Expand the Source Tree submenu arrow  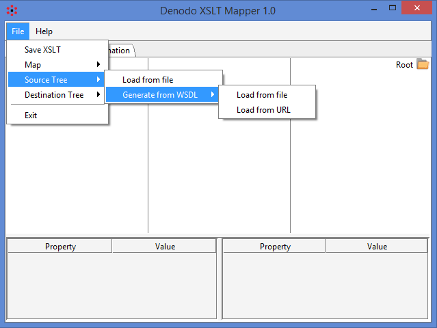(x=98, y=80)
